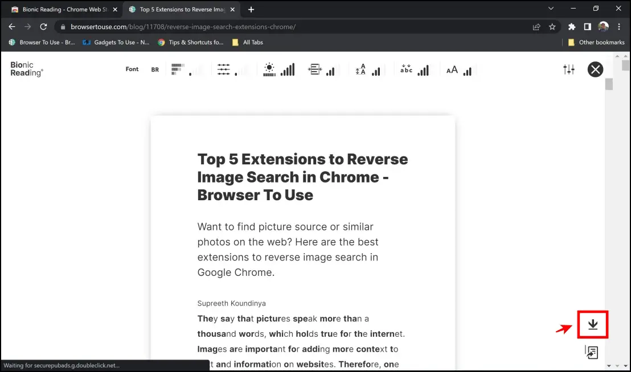This screenshot has width=631, height=372.
Task: Close the Bionic Reading Chrome Web Store tab
Action: (115, 9)
